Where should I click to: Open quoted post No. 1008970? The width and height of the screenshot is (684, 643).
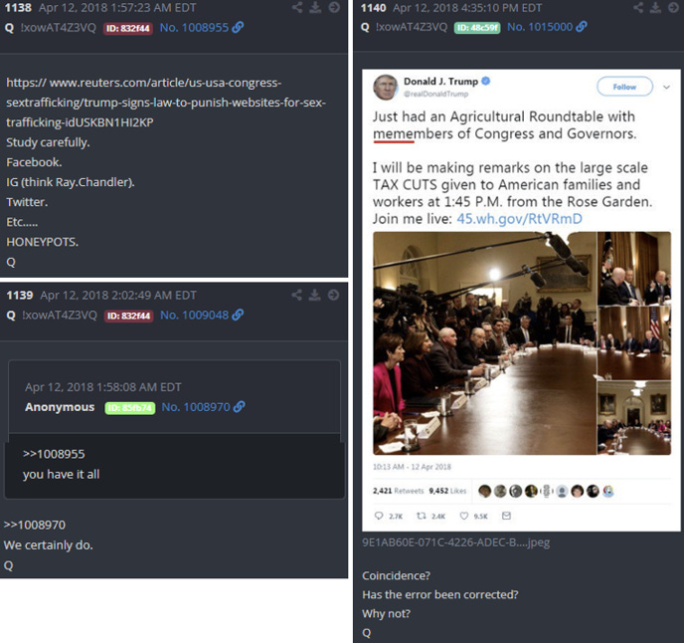(x=203, y=407)
